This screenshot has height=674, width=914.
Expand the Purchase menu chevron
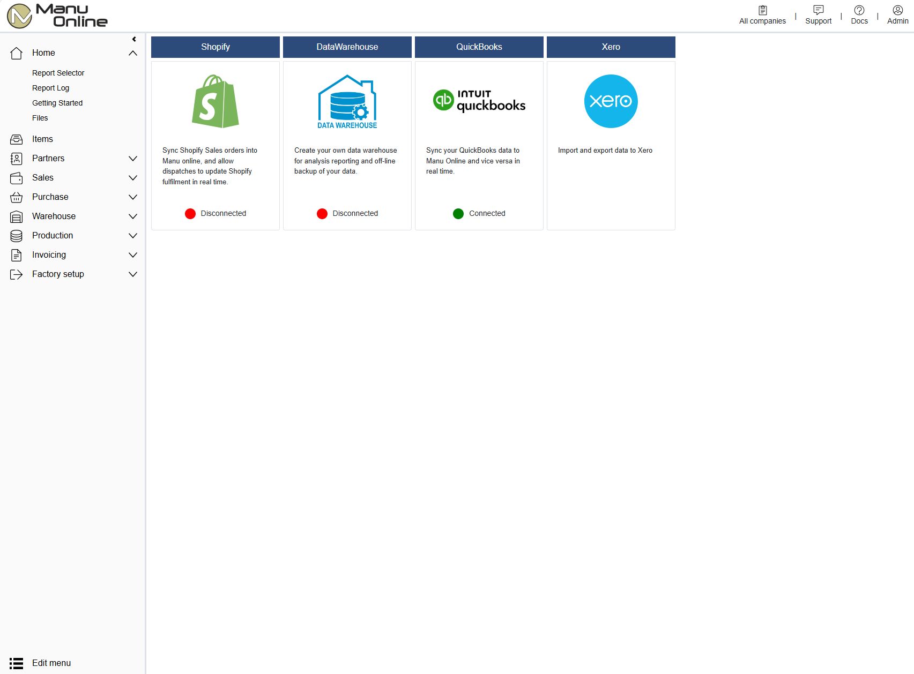[133, 197]
